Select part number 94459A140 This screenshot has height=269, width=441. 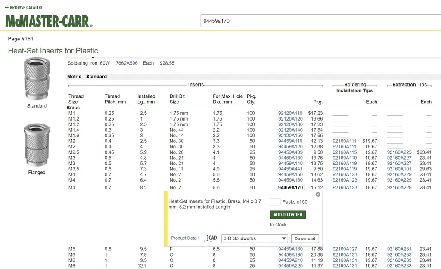tap(290, 163)
